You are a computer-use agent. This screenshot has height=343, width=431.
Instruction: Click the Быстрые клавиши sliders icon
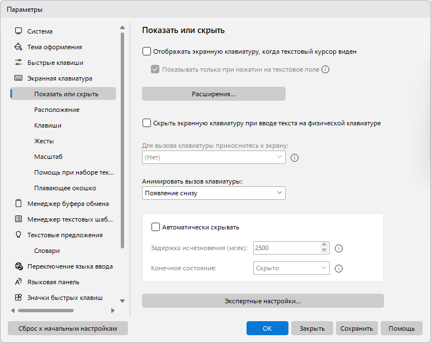18,63
